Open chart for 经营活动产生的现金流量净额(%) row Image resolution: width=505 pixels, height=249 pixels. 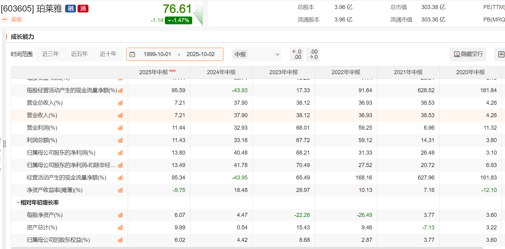(120, 178)
